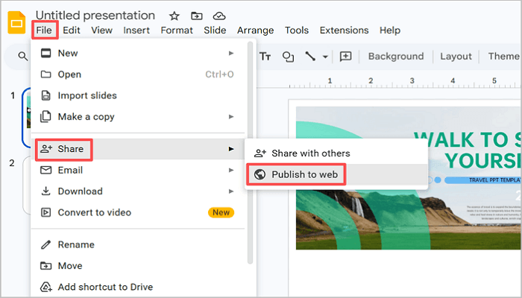Image resolution: width=522 pixels, height=298 pixels.
Task: Open the Tools menu
Action: click(297, 31)
